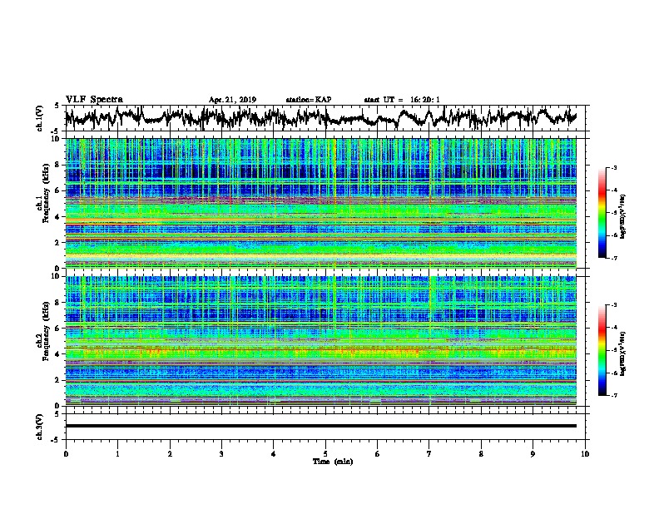Click the -7 value on ch.2 colorbar
Image resolution: width=659 pixels, height=509 pixels.
point(613,396)
